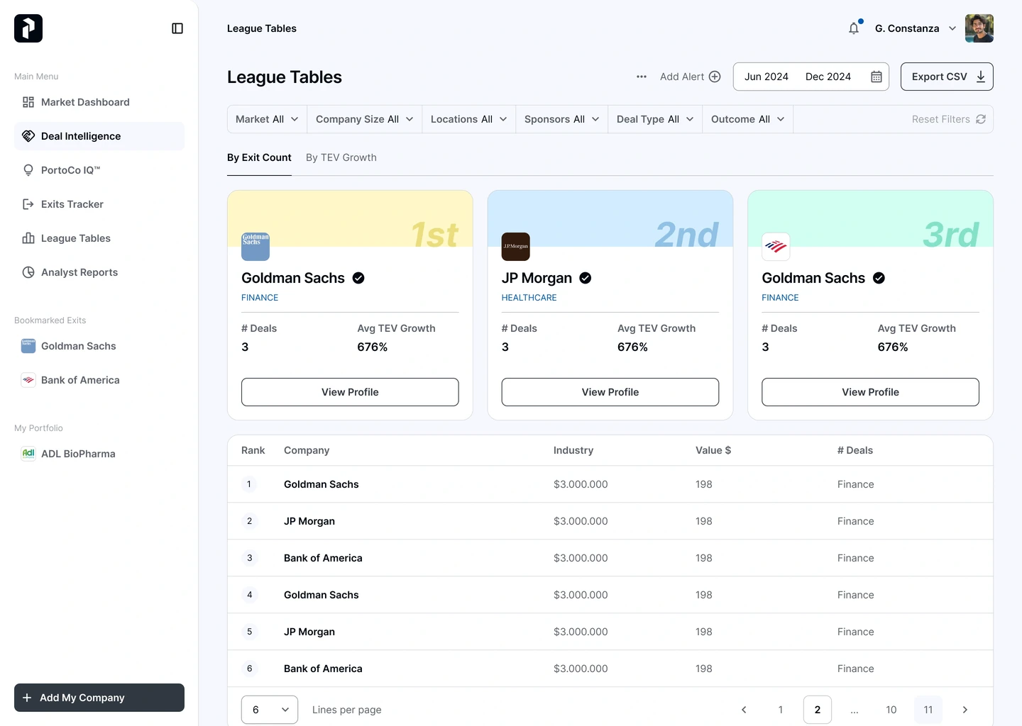
Task: Click Reset Filters text
Action: click(941, 119)
